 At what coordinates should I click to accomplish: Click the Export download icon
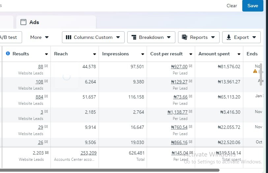point(229,37)
